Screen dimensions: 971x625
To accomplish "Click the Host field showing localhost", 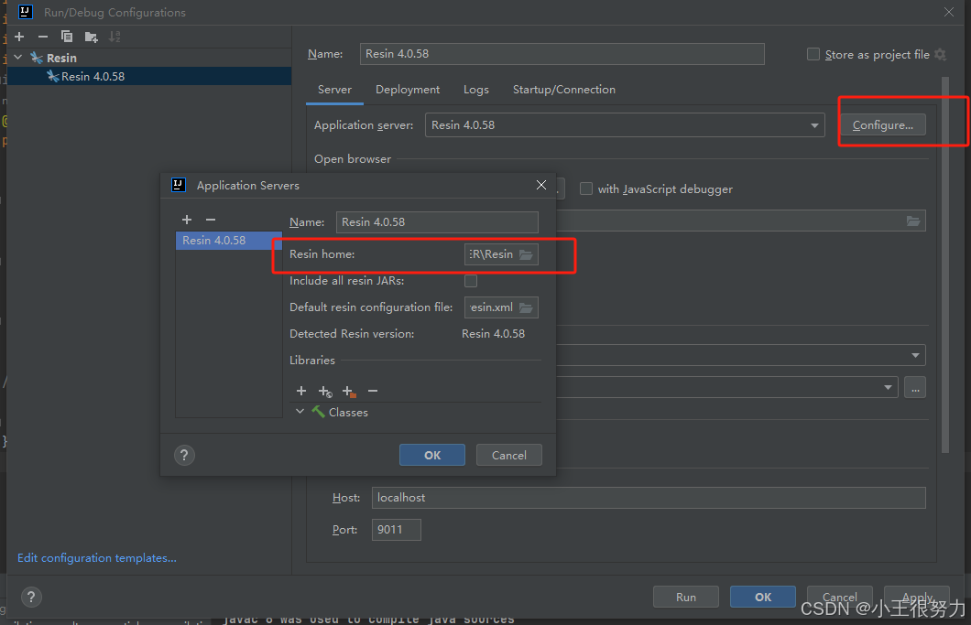I will click(649, 498).
